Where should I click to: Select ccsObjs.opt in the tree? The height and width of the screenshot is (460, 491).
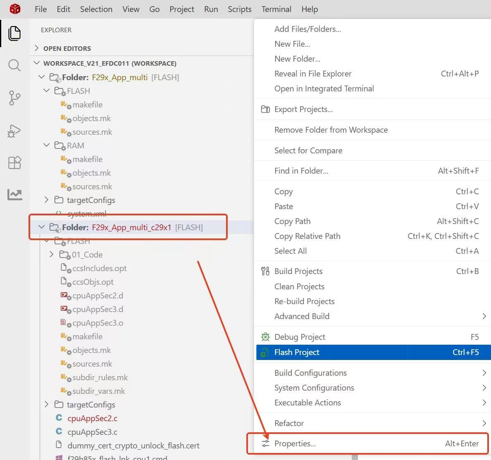coord(93,282)
